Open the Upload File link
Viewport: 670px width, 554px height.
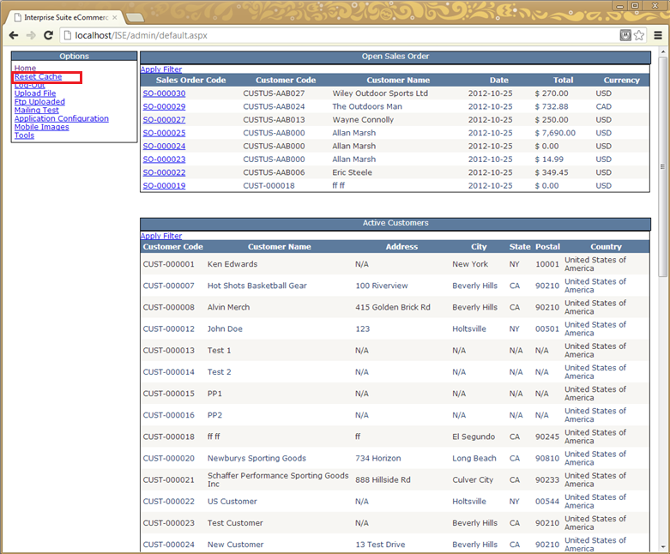tap(35, 93)
